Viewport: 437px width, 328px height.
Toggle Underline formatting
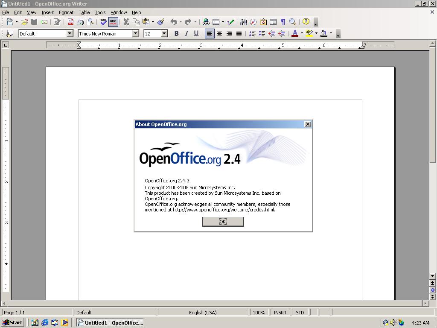click(x=196, y=34)
